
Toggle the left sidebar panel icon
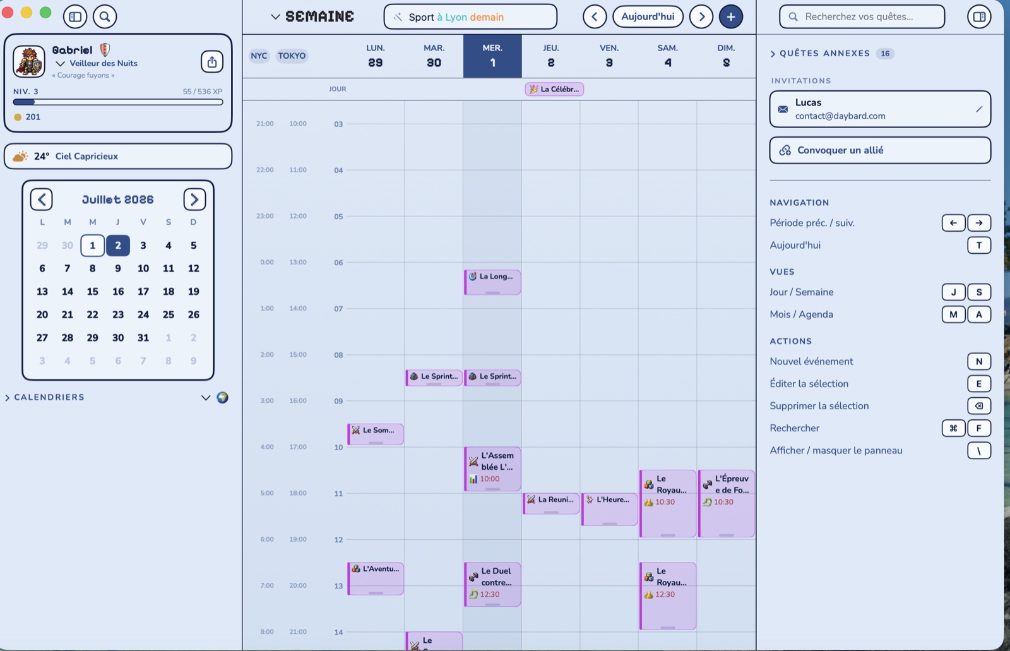(75, 16)
